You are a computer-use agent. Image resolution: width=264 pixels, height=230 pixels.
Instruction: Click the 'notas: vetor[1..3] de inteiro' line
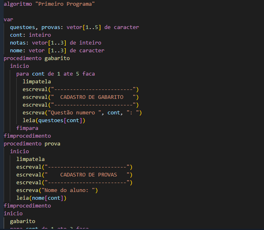pos(56,43)
